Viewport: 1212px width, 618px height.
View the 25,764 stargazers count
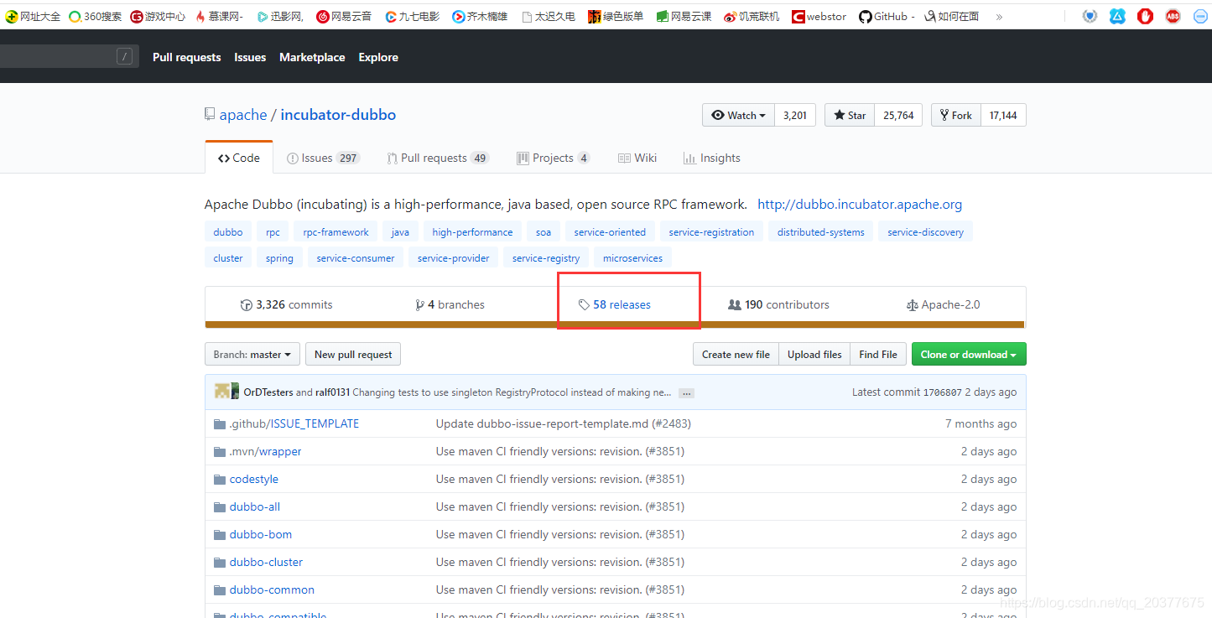point(898,115)
